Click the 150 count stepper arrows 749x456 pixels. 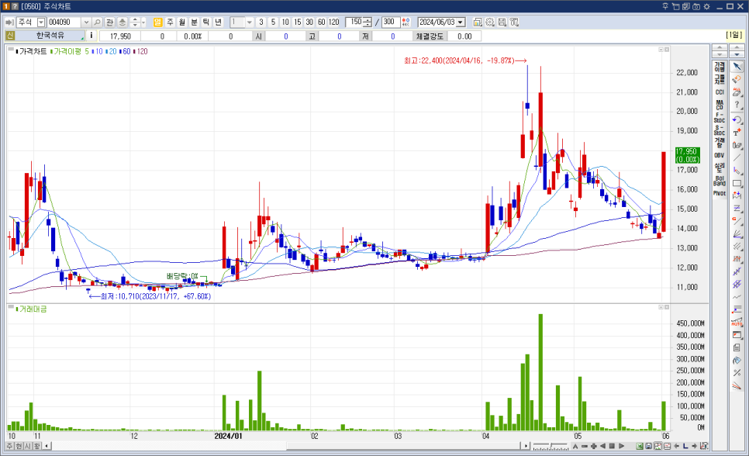(368, 22)
